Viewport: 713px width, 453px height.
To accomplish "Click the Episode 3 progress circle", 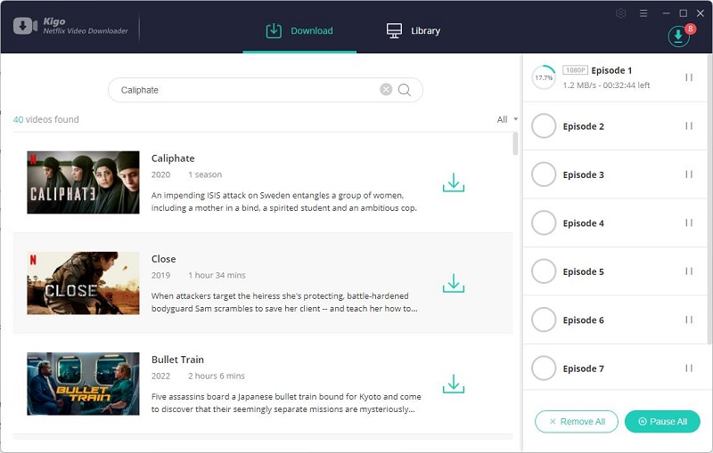I will [544, 174].
